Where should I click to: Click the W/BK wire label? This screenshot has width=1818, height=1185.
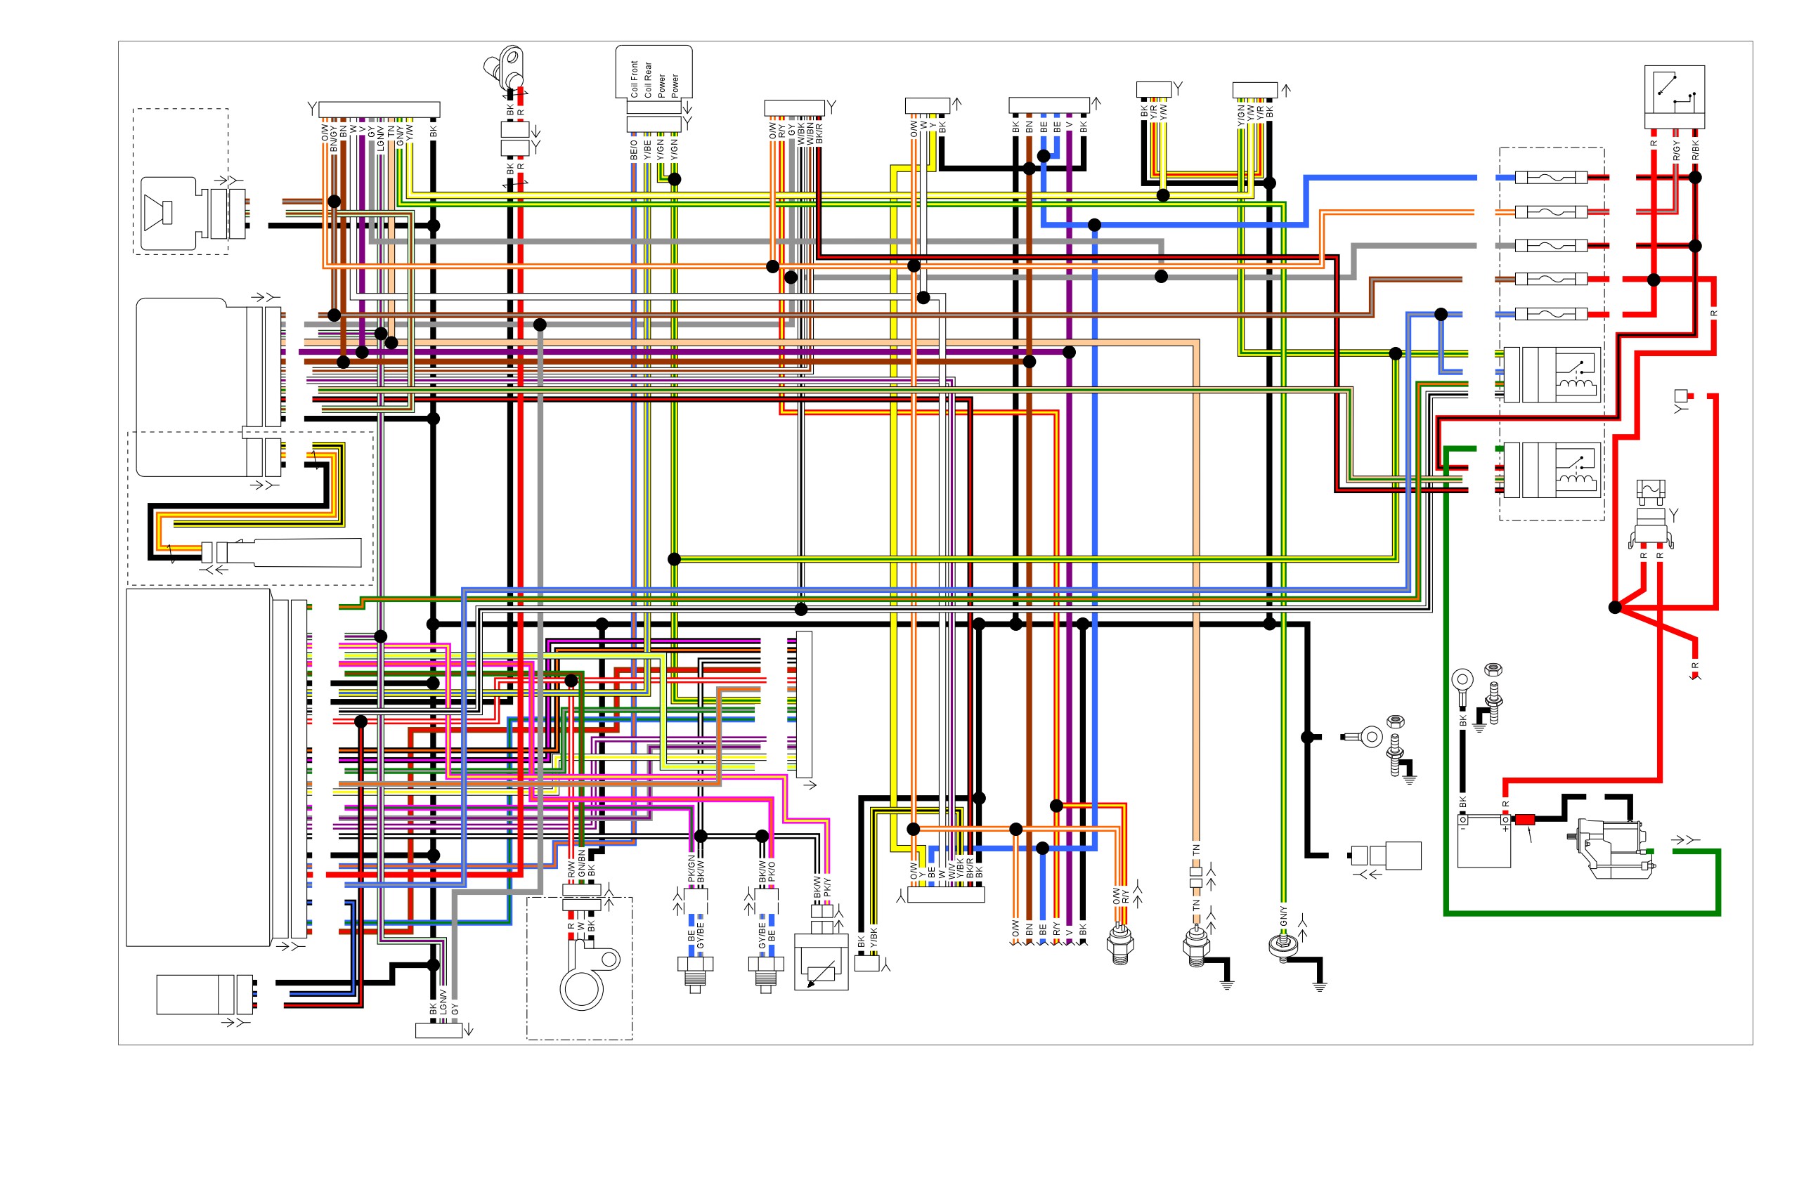(800, 133)
